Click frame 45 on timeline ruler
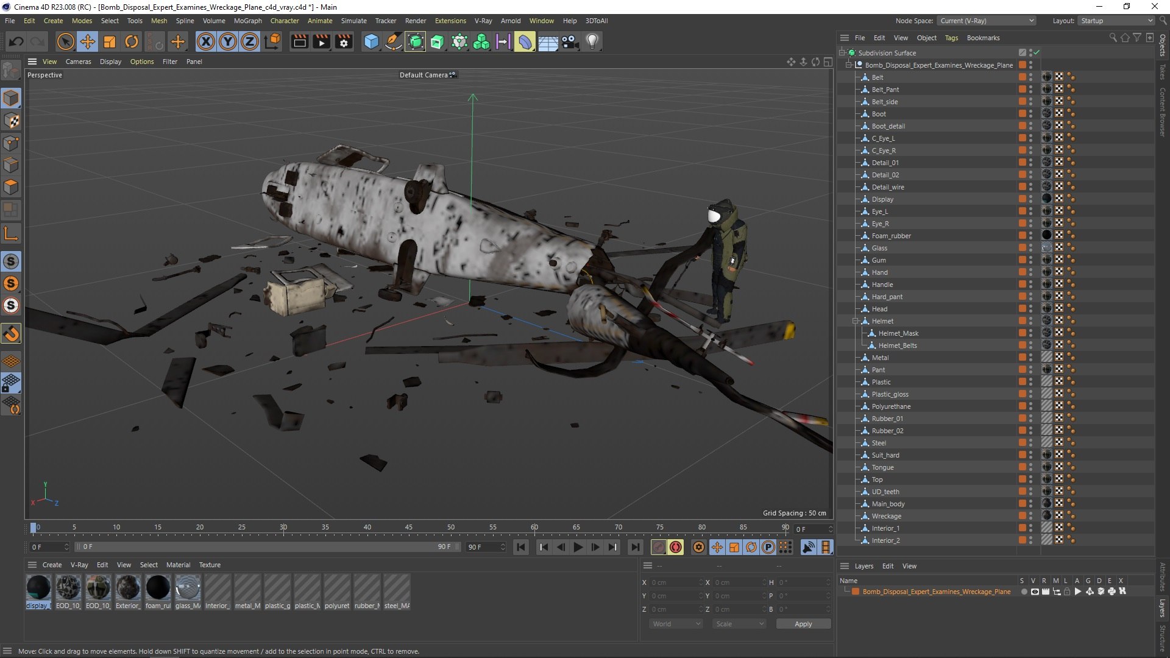Viewport: 1170px width, 658px height. tap(408, 528)
